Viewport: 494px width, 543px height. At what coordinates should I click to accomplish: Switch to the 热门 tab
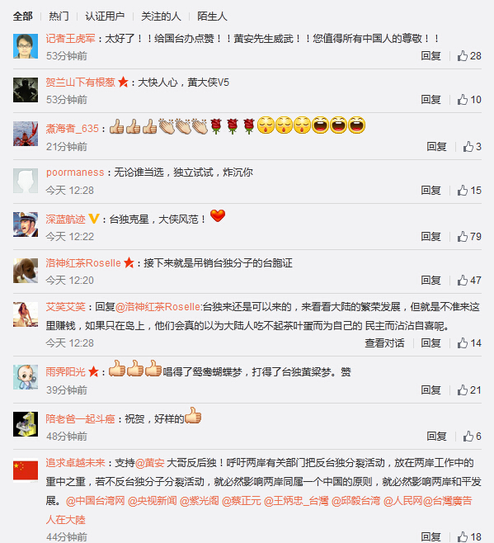tap(59, 17)
